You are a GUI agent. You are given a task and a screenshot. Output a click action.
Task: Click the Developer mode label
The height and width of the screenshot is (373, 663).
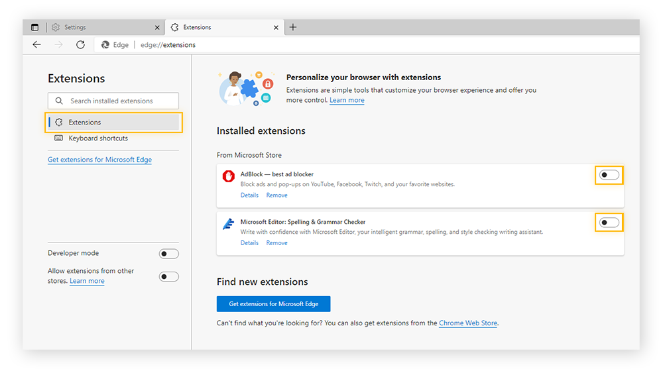pos(73,253)
